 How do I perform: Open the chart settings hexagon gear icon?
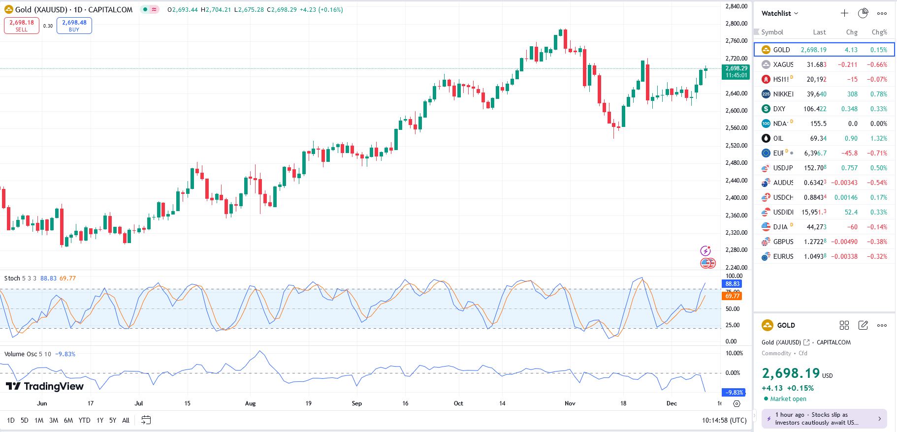coord(737,403)
